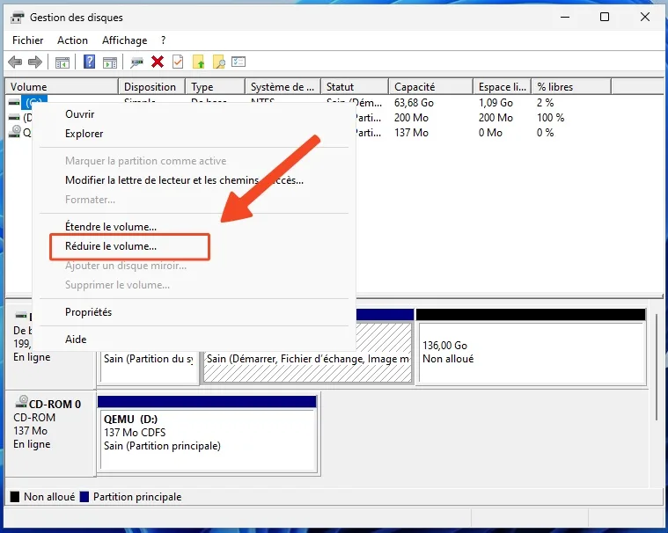The width and height of the screenshot is (668, 533).
Task: Close the Gestion des disques window
Action: (644, 17)
